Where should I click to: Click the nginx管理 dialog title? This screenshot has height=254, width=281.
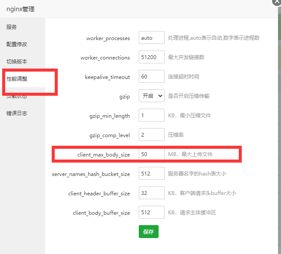point(20,9)
